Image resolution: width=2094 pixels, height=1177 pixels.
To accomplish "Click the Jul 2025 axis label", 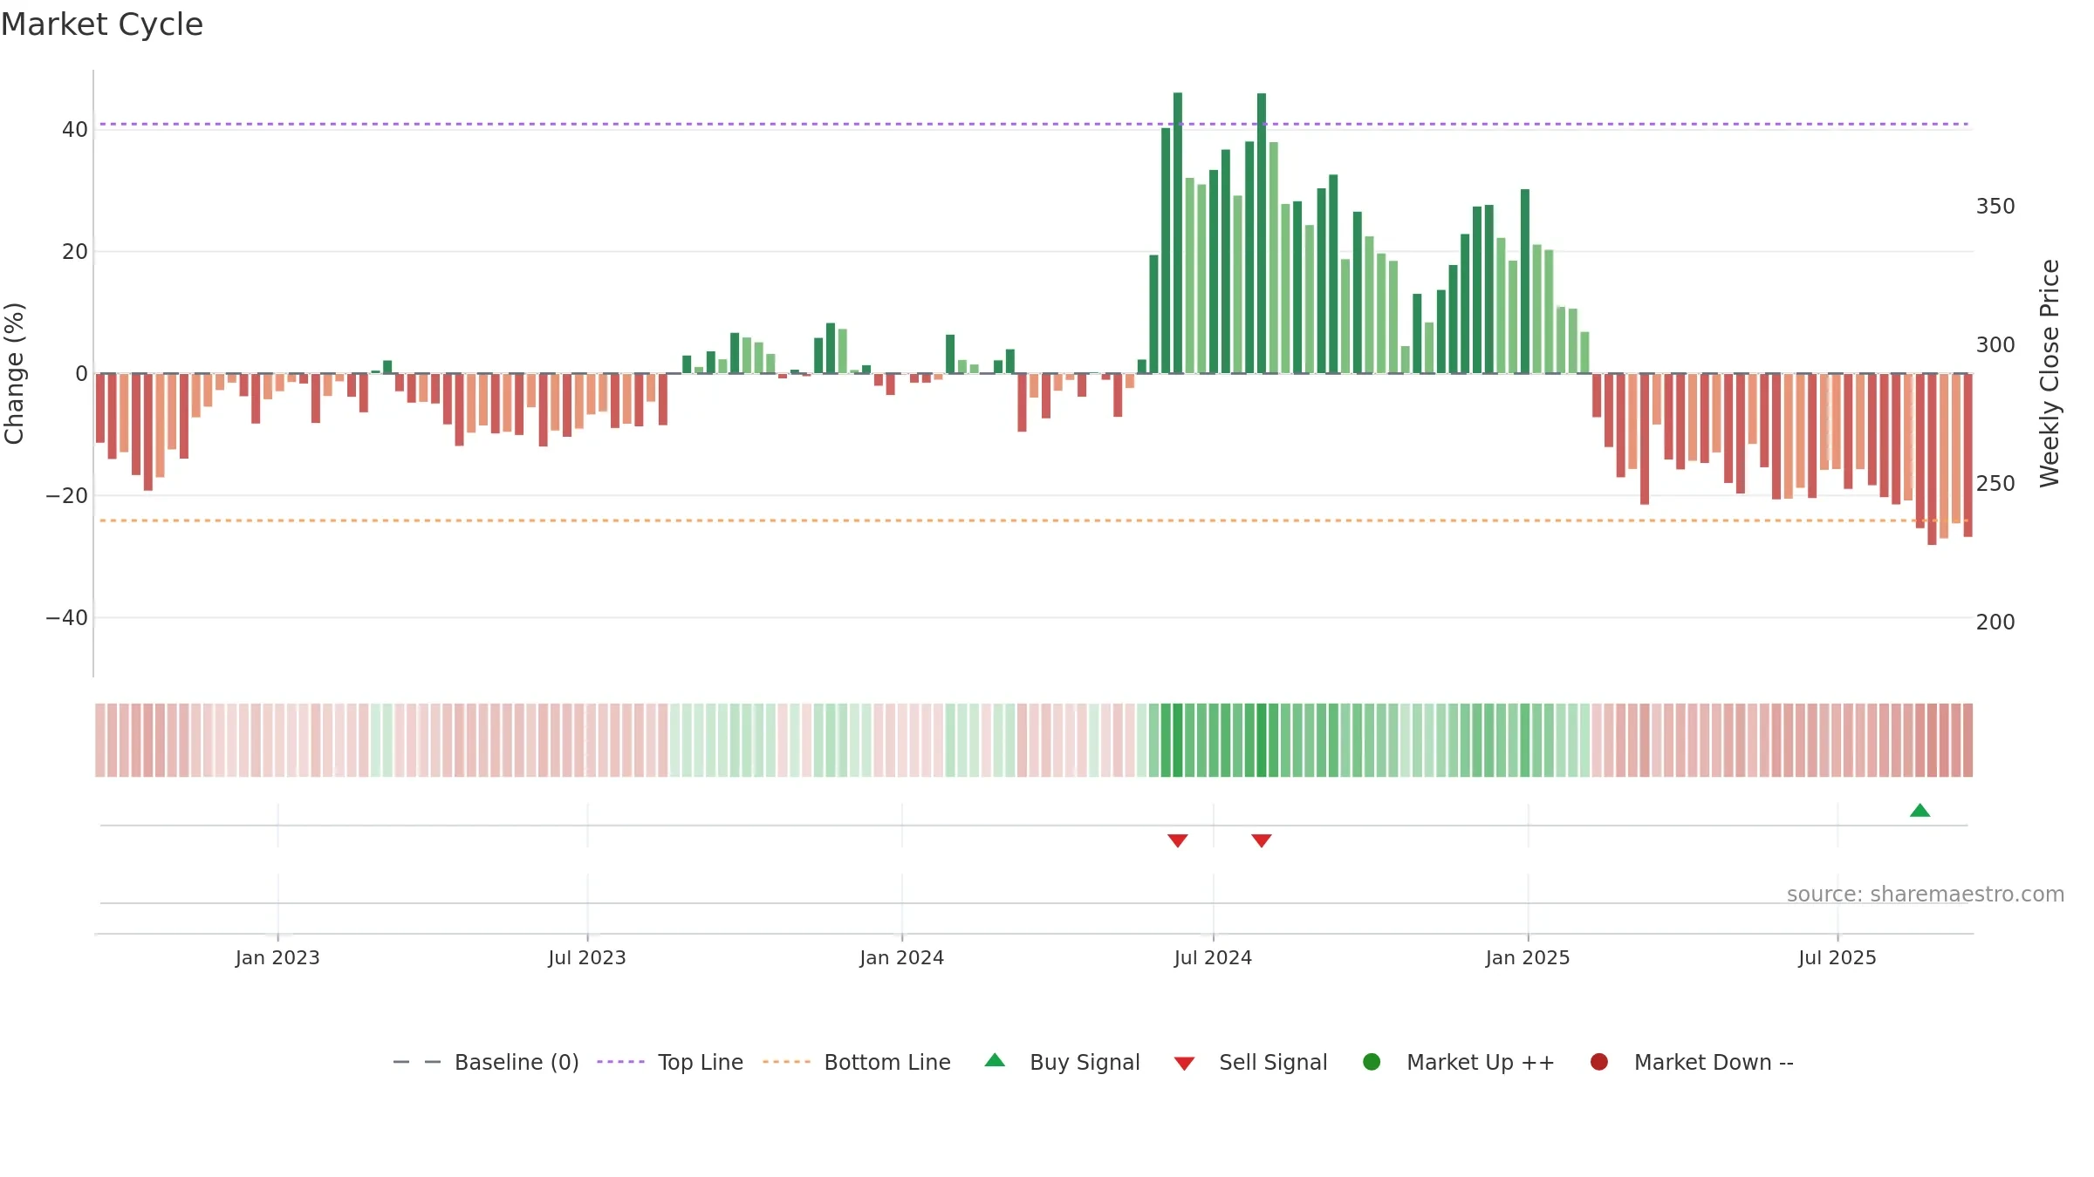I will 1837,957.
